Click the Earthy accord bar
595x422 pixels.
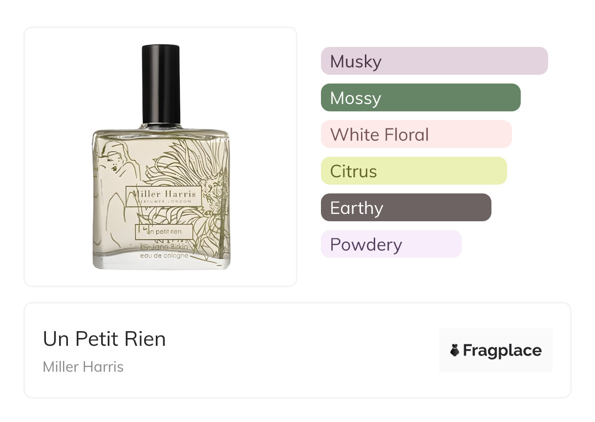click(x=406, y=208)
